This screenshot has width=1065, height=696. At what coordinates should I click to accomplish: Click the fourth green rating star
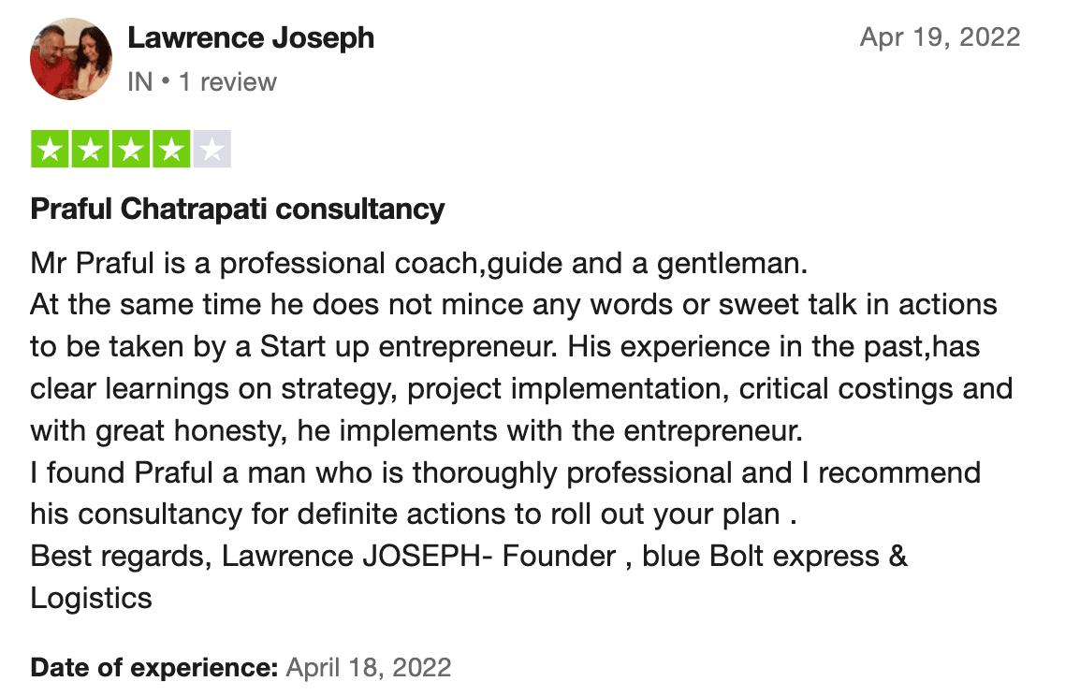point(172,149)
